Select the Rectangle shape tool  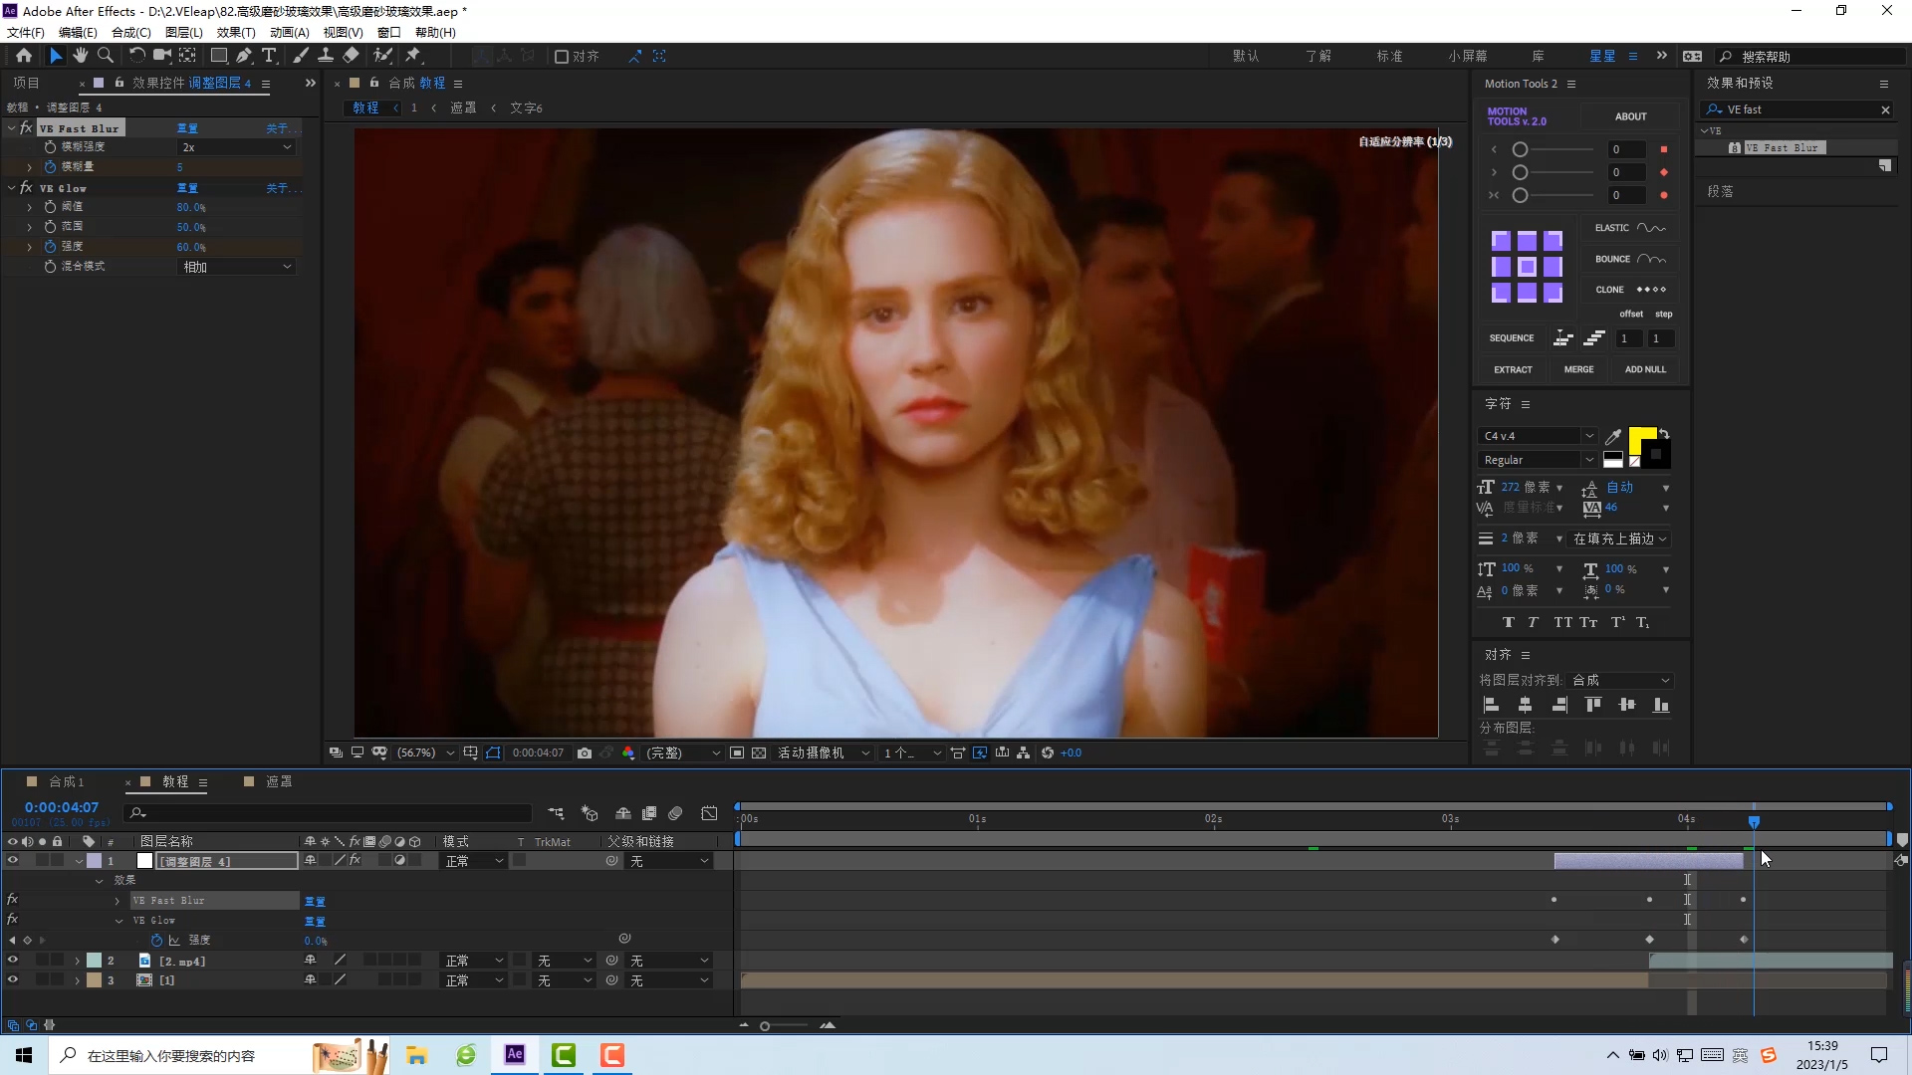(219, 56)
